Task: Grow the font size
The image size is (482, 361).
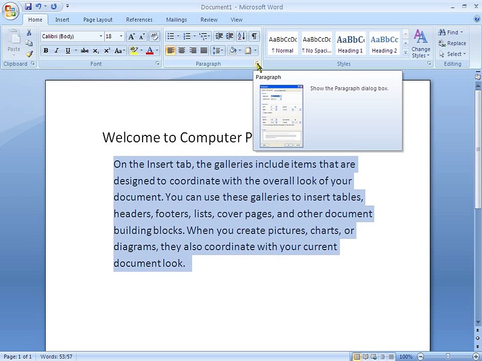Action: [131, 37]
